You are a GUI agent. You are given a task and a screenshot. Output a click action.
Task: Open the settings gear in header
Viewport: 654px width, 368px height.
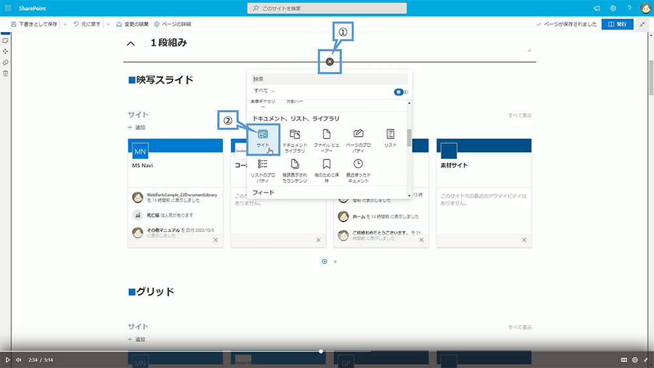[613, 8]
